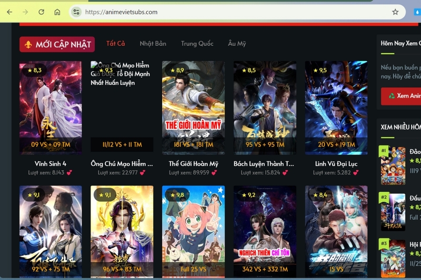The width and height of the screenshot is (421, 280).
Task: Focus the address bar showing animevietsubs.com
Action: coord(236,12)
